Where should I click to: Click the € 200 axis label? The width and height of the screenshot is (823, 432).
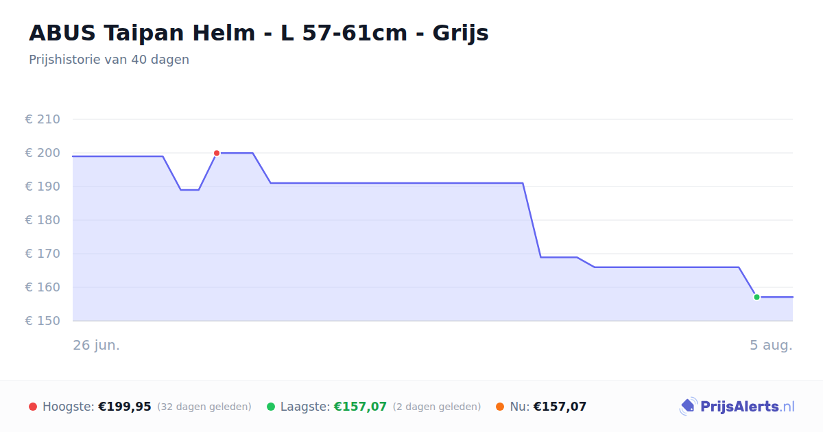(x=43, y=153)
